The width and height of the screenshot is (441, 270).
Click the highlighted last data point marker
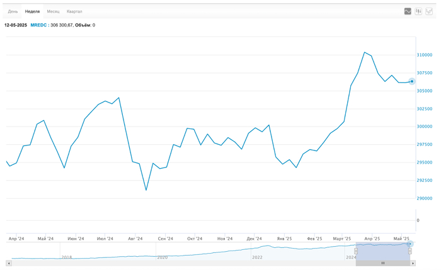[x=412, y=81]
